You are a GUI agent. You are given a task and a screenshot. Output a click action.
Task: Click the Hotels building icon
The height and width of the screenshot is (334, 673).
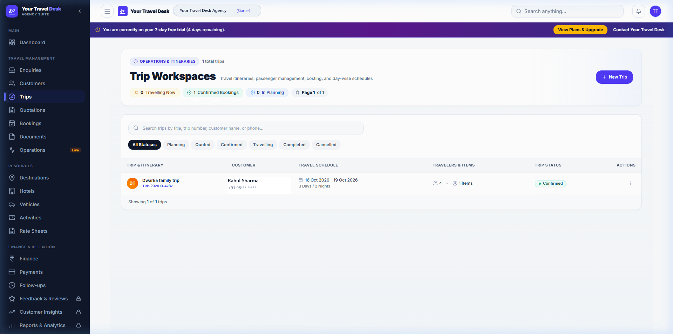12,191
